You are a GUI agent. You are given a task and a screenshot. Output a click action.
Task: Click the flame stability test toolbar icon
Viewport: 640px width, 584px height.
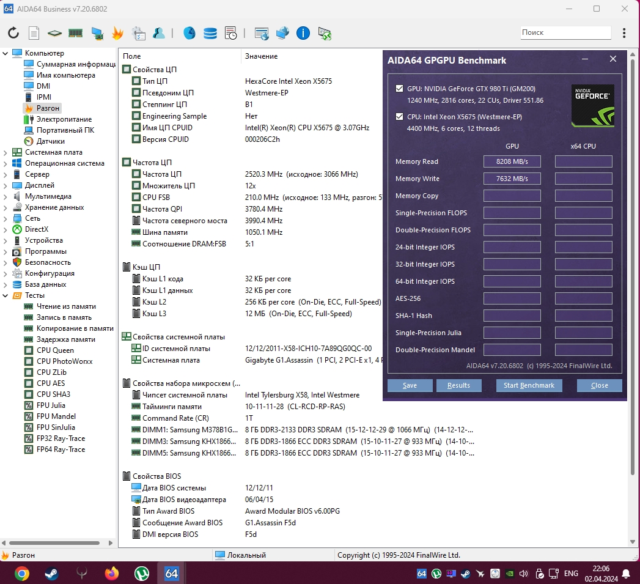(117, 33)
